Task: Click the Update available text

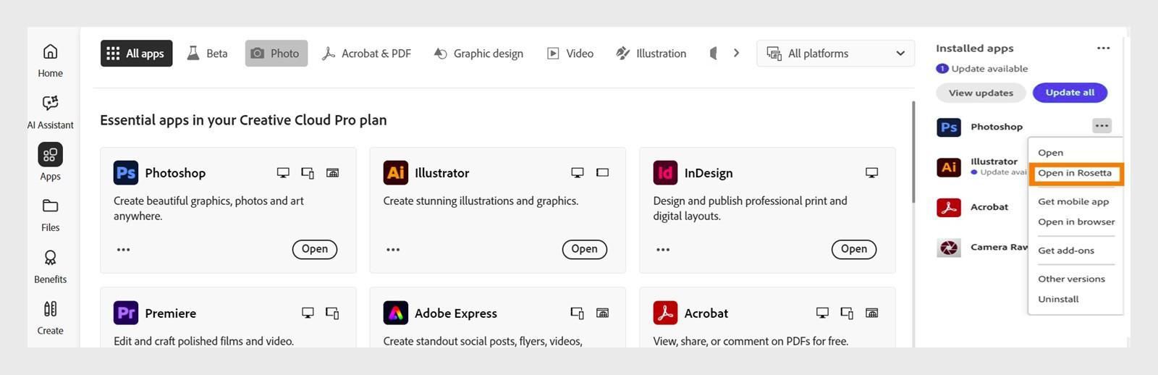Action: click(989, 69)
